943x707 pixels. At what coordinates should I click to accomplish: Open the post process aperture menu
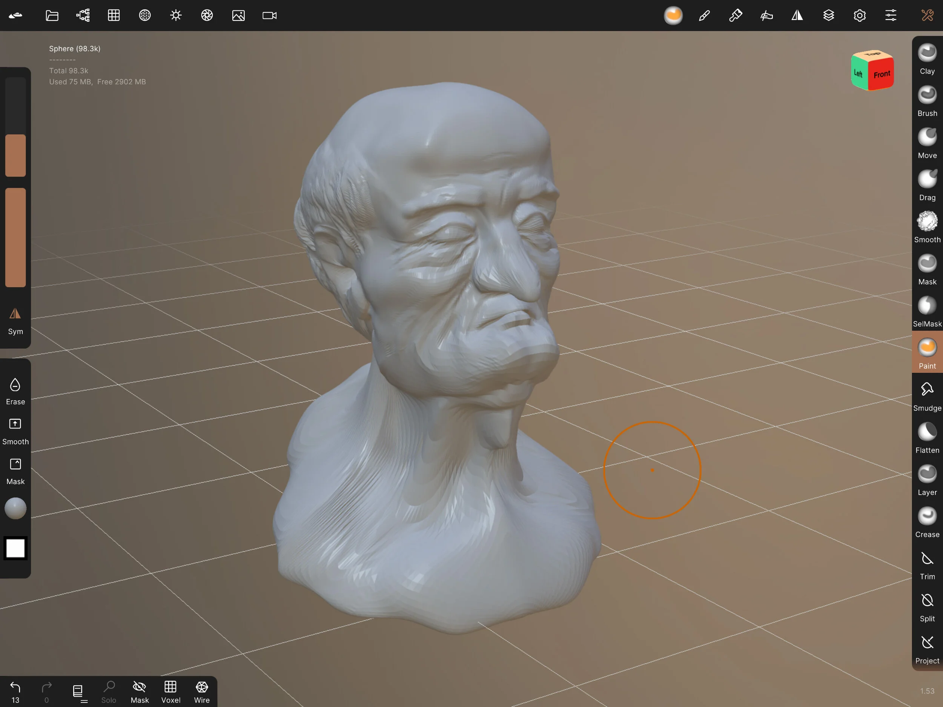(207, 16)
